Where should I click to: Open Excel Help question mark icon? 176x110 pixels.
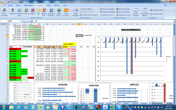click(x=166, y=5)
